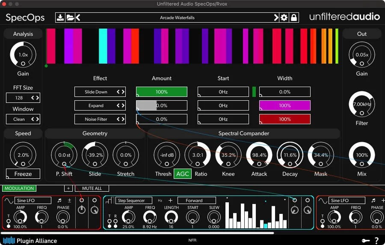This screenshot has width=385, height=245.
Task: Click the Step Sequencer staircase icon
Action: click(x=110, y=201)
